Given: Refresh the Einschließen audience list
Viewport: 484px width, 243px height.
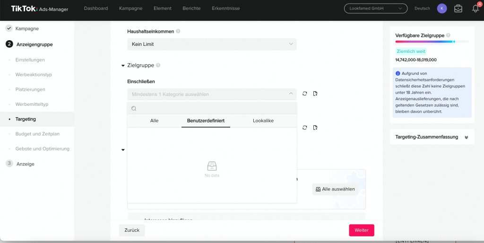Looking at the screenshot, I should [305, 94].
